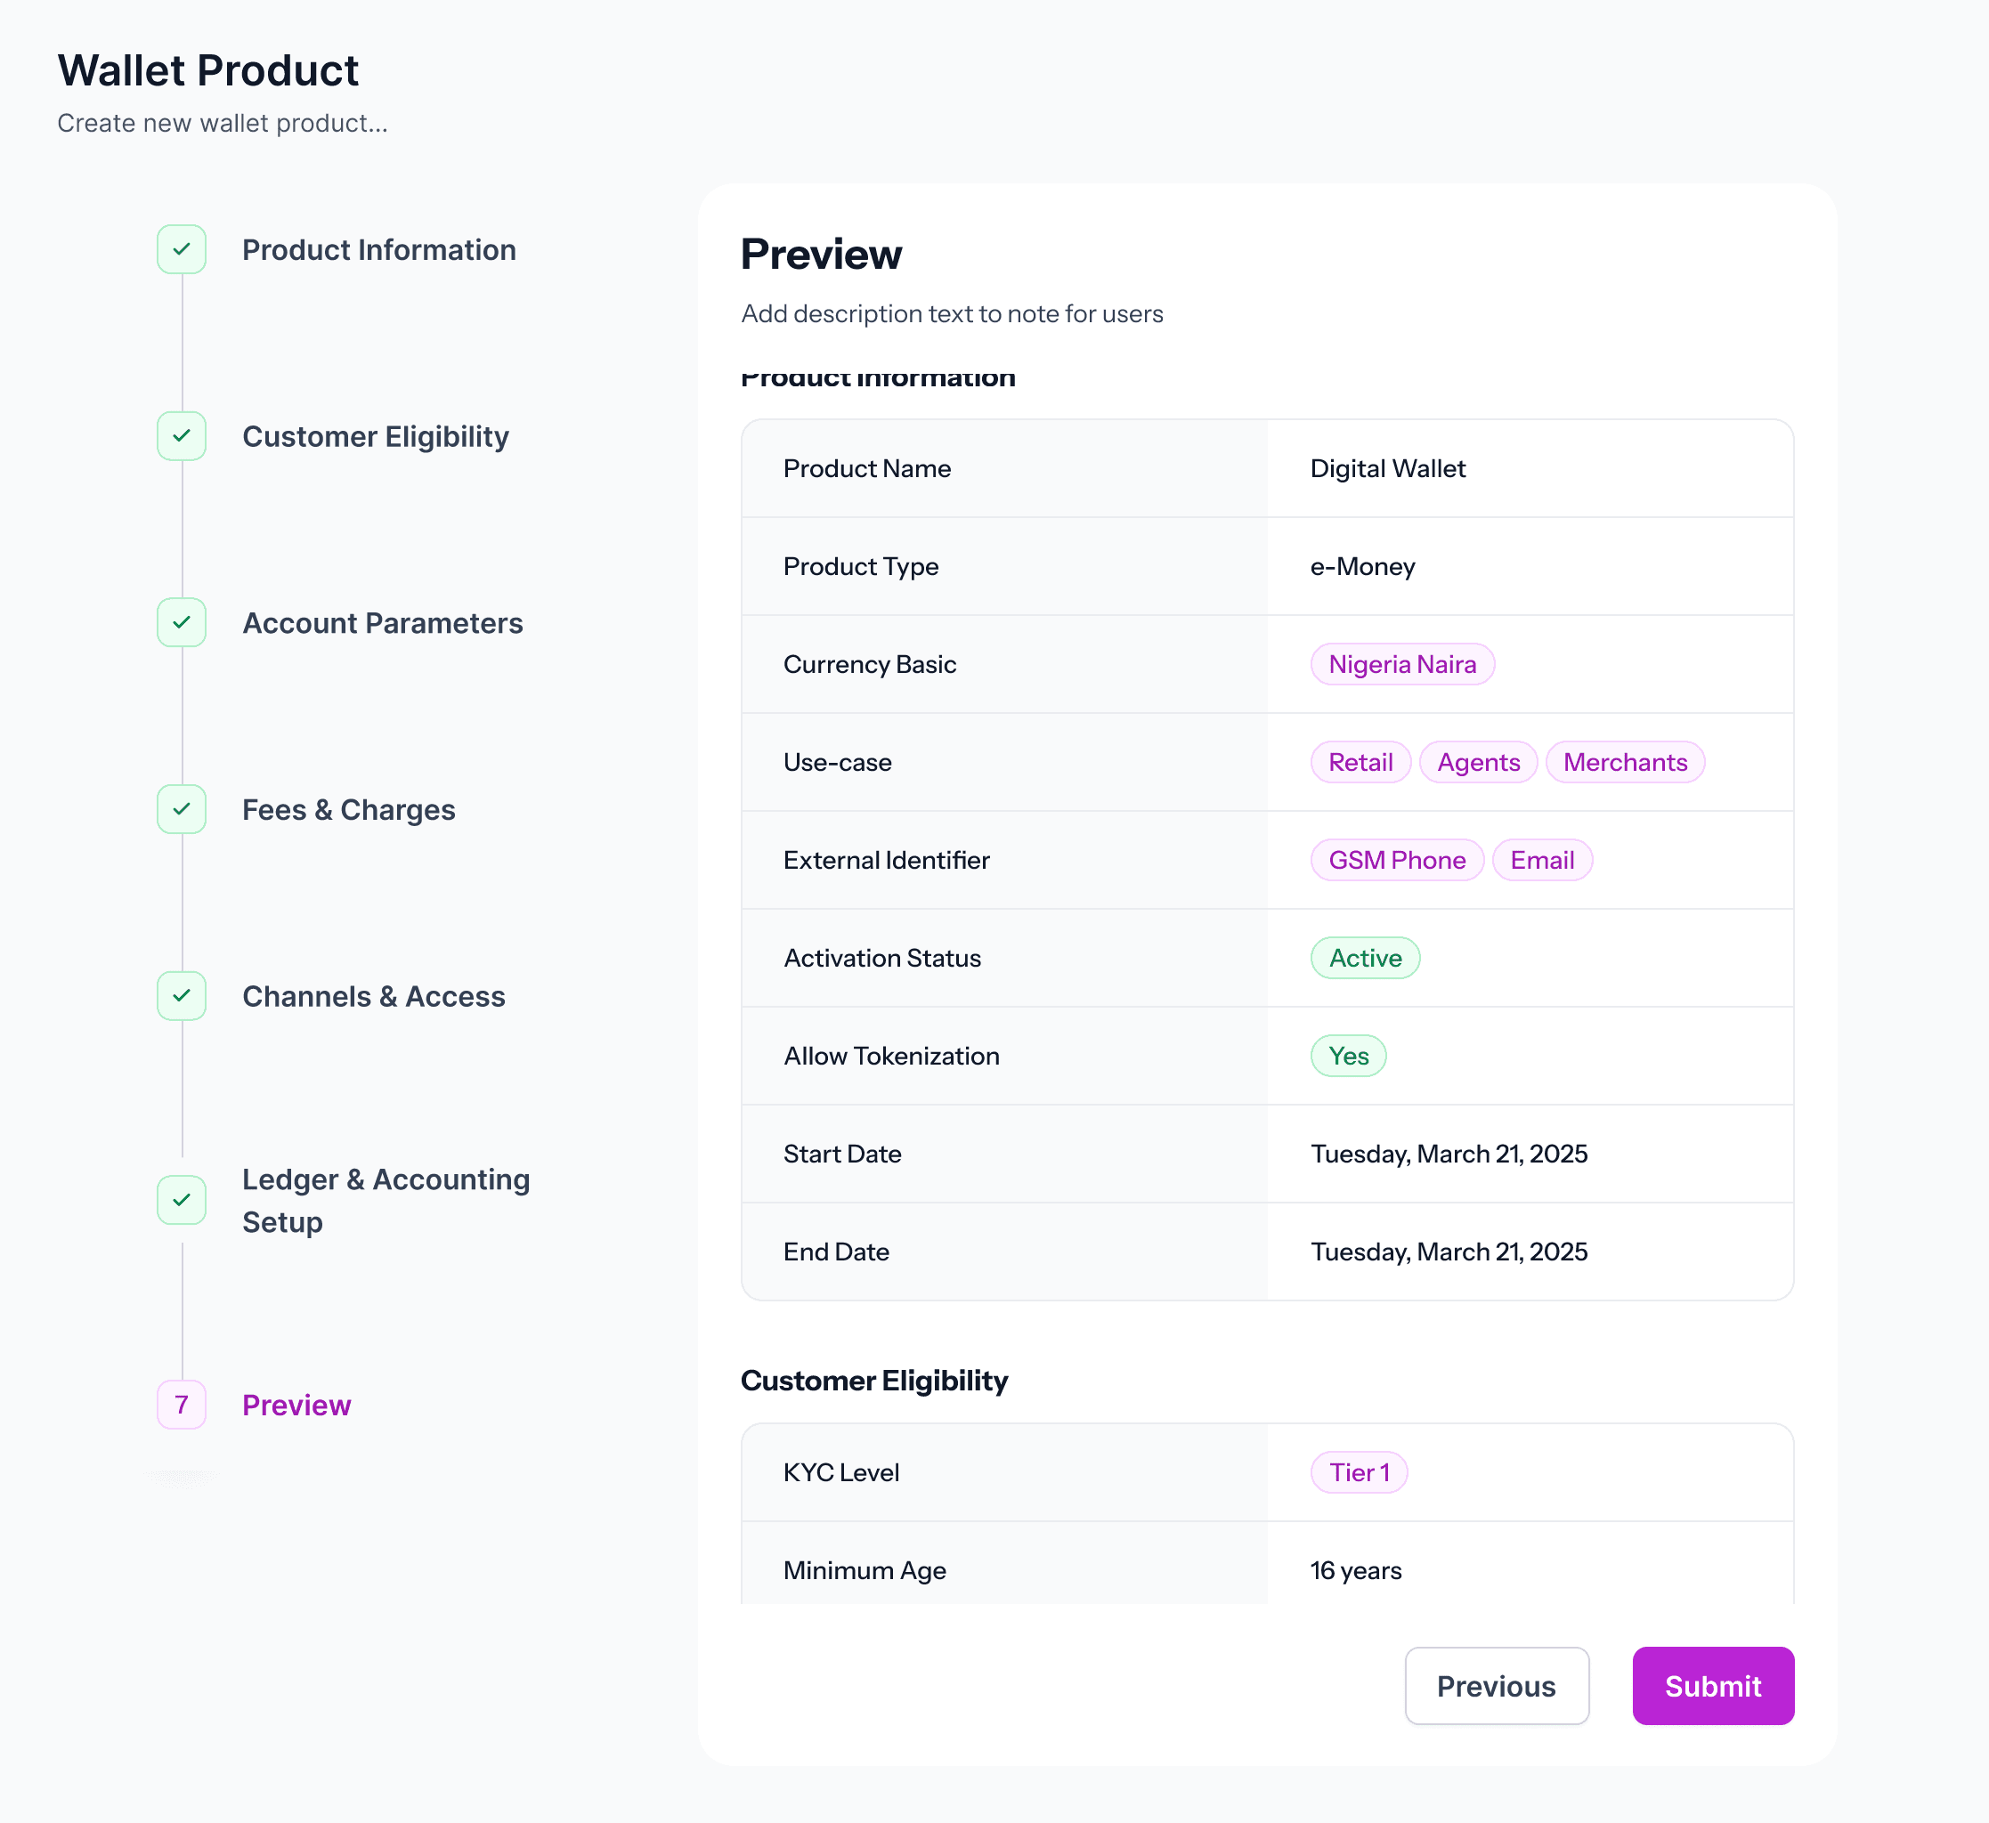1989x1823 pixels.
Task: Click the Tier 1 KYC tag
Action: tap(1359, 1471)
